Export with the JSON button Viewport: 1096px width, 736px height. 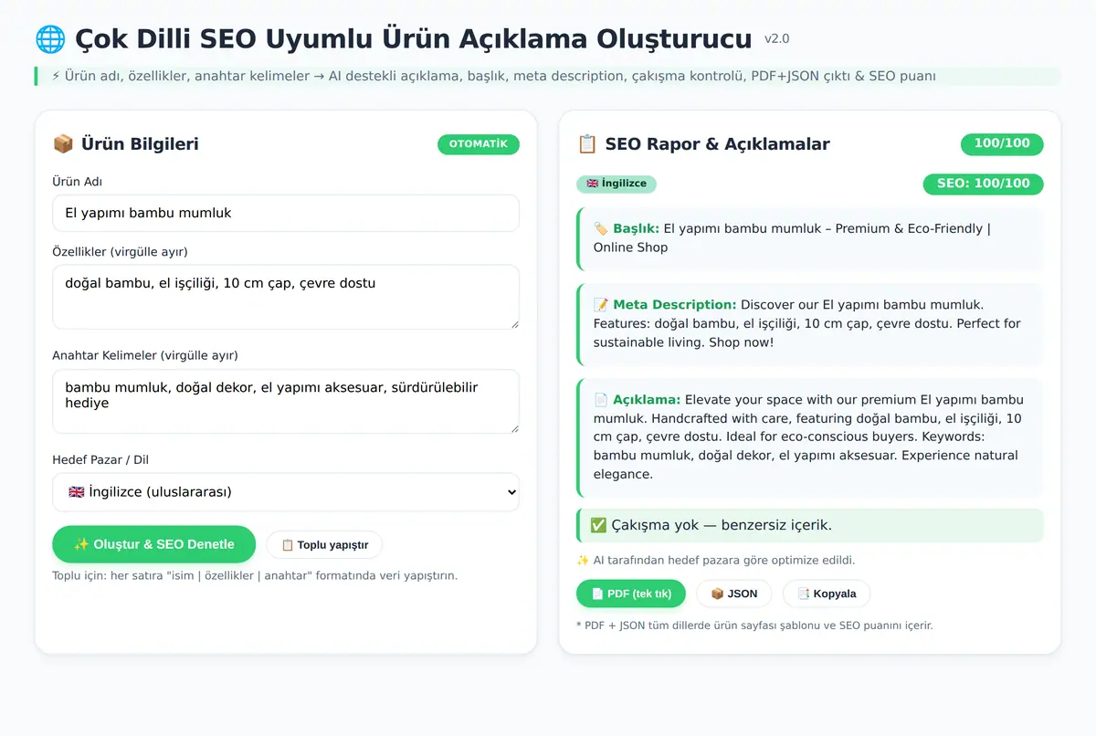click(734, 594)
